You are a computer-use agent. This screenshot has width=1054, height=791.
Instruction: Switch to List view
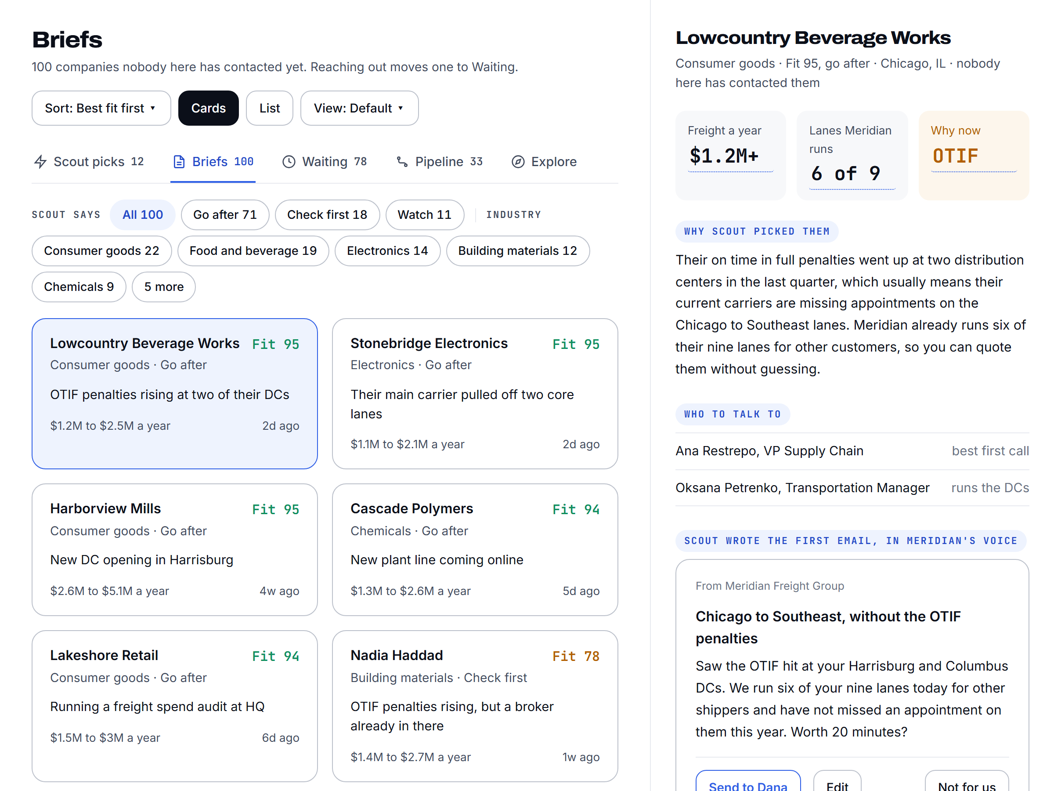(270, 108)
